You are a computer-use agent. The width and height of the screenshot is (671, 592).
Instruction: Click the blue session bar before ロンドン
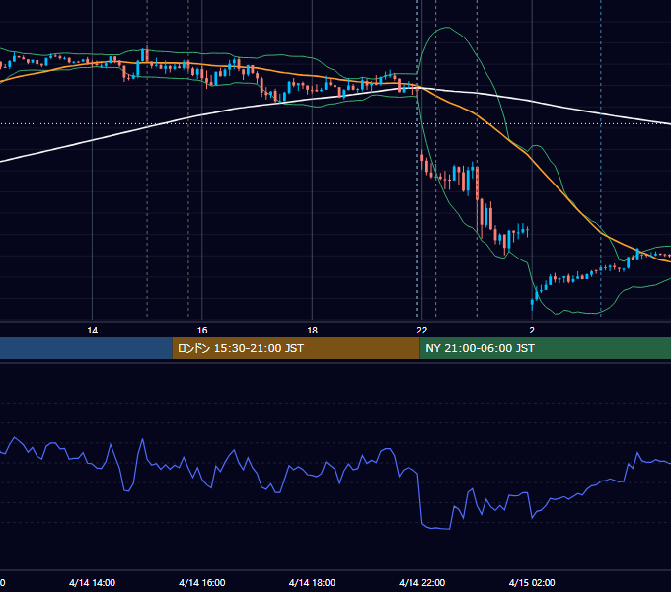[x=86, y=348]
